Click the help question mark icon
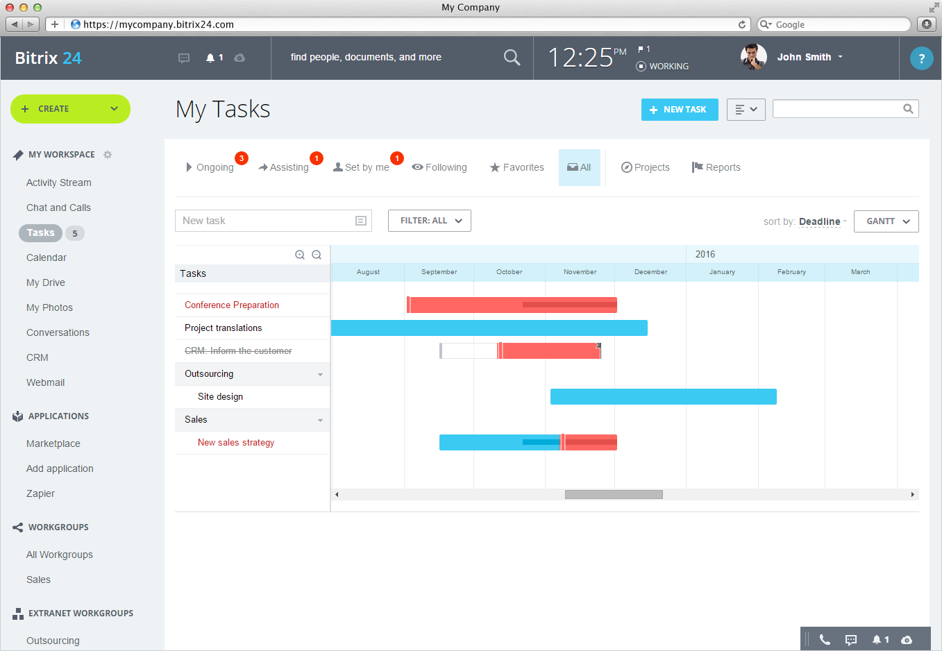942x651 pixels. pos(921,58)
